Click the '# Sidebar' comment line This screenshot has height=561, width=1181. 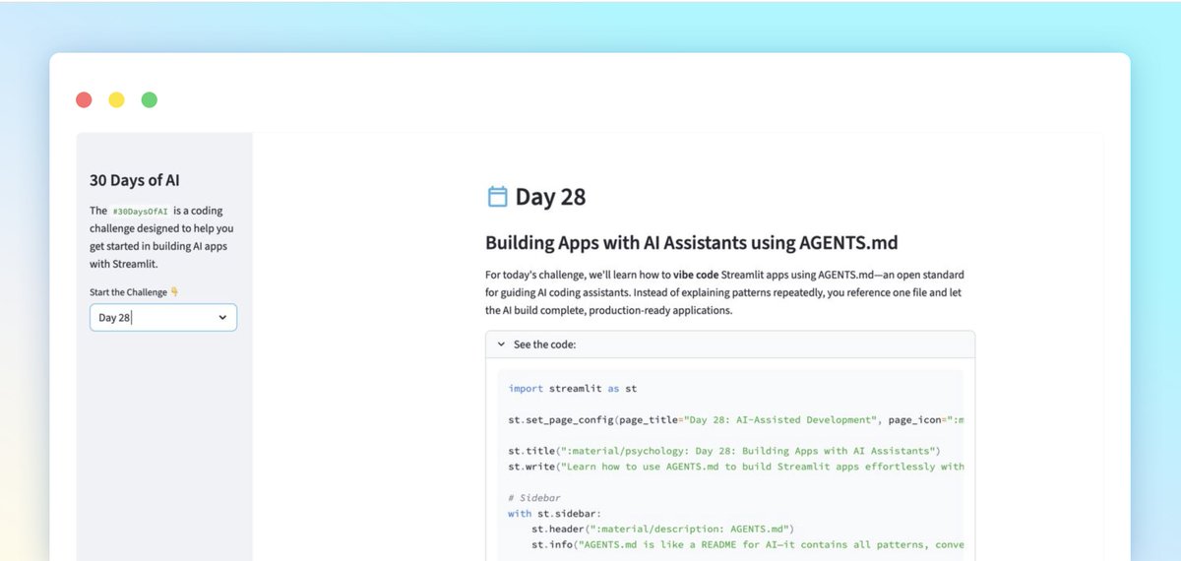coord(535,498)
